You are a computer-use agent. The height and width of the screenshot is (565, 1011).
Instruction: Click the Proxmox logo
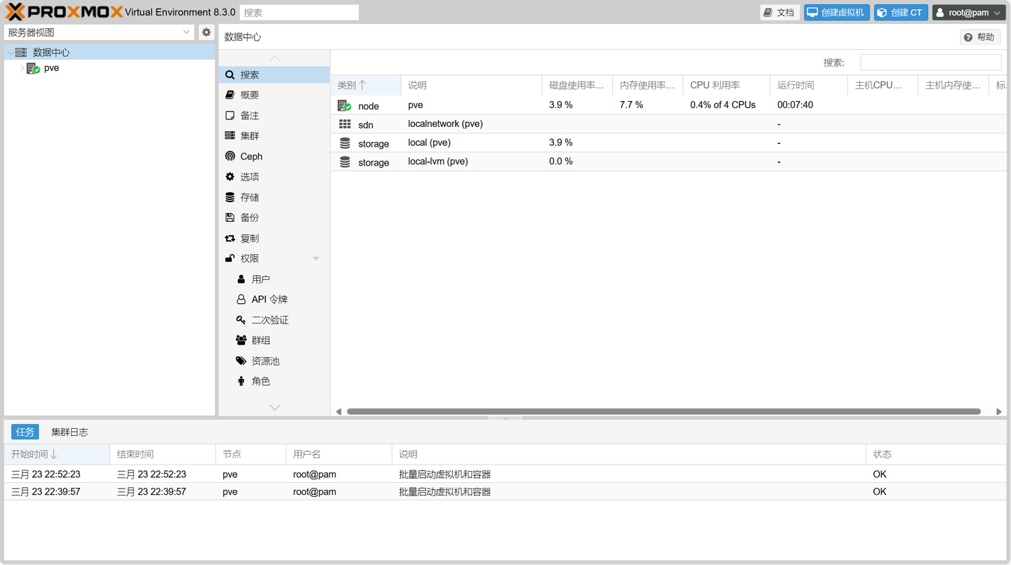point(63,12)
